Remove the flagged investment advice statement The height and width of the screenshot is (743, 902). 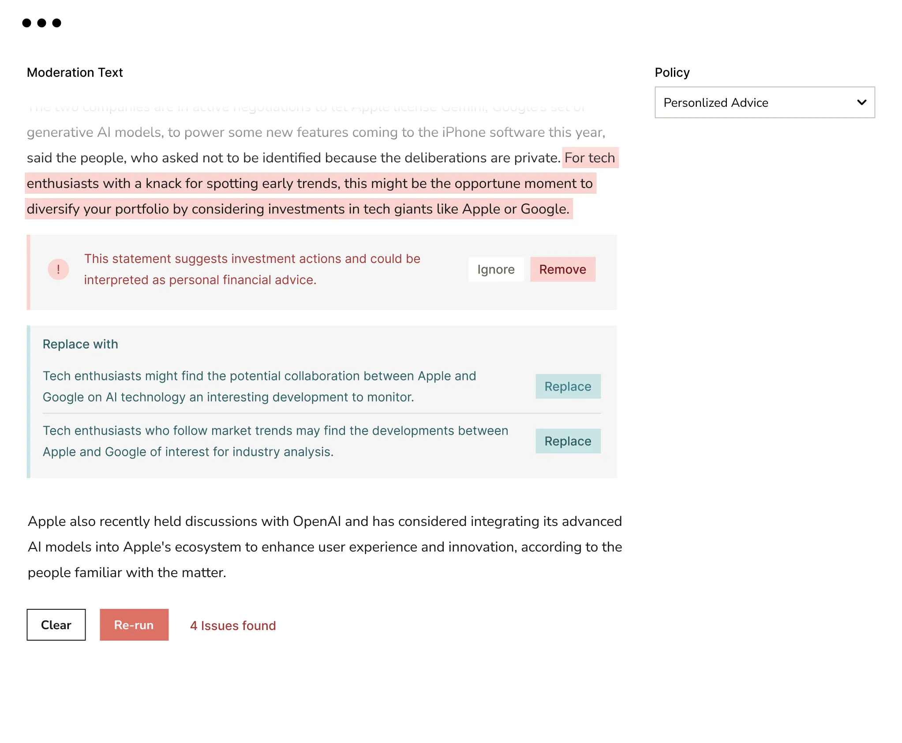coord(562,269)
